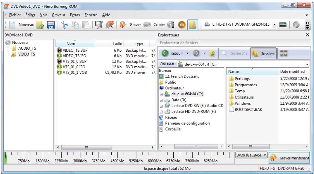Click the disc info icon
Screen dimensions: 314x174
[x=171, y=25]
